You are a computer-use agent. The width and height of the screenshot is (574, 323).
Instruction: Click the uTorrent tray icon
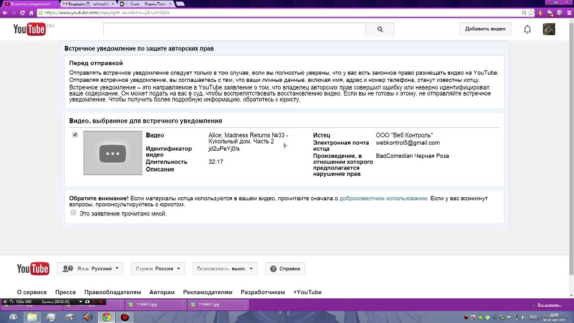point(487,317)
